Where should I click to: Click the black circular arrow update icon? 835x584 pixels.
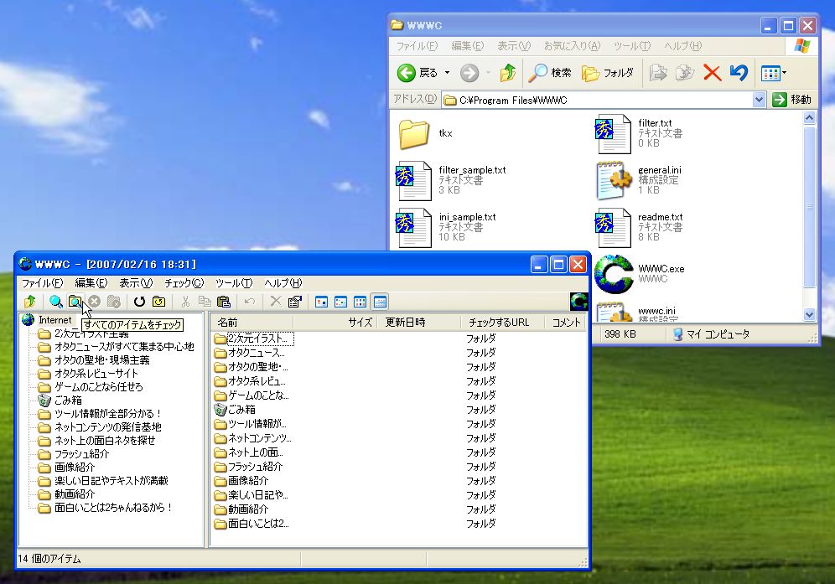[139, 302]
